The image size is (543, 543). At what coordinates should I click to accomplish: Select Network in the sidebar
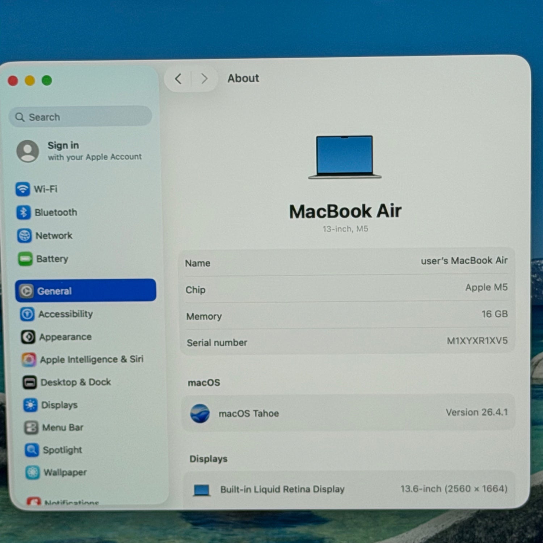(x=85, y=236)
